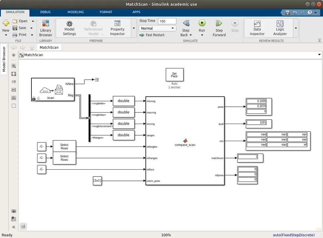Image resolution: width=323 pixels, height=238 pixels.
Task: Select the [3x1] constant block
Action: point(97,181)
